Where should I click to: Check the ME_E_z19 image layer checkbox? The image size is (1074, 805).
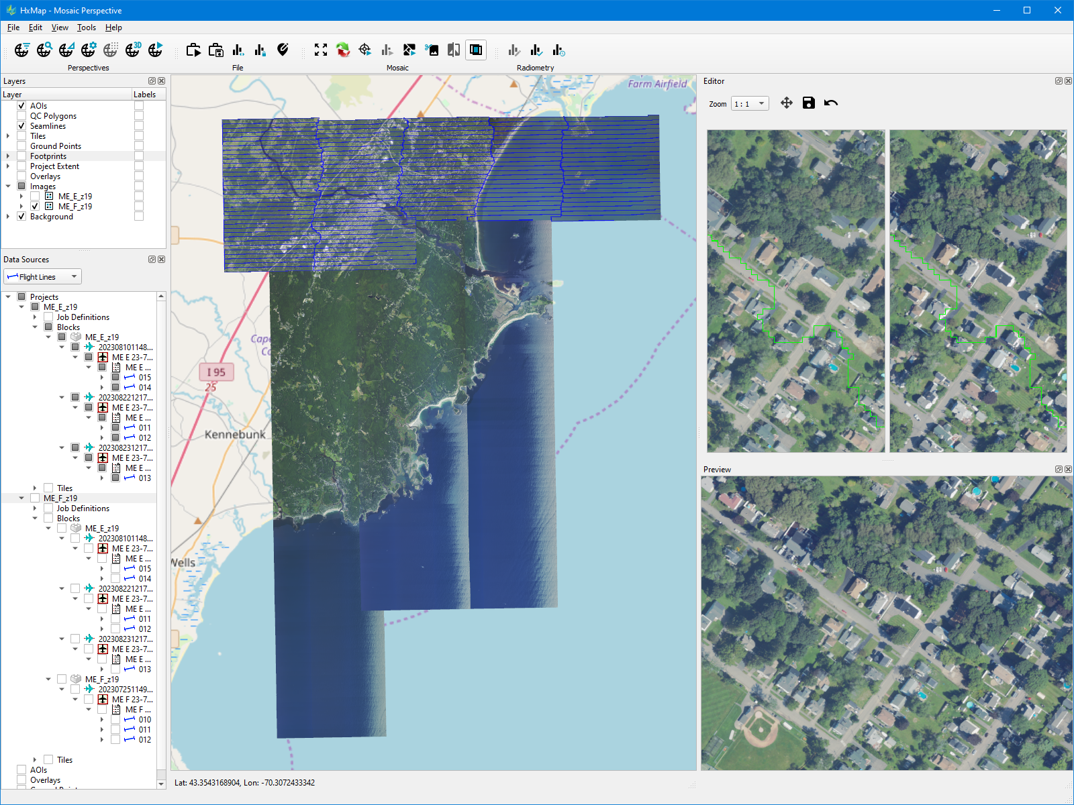[35, 197]
